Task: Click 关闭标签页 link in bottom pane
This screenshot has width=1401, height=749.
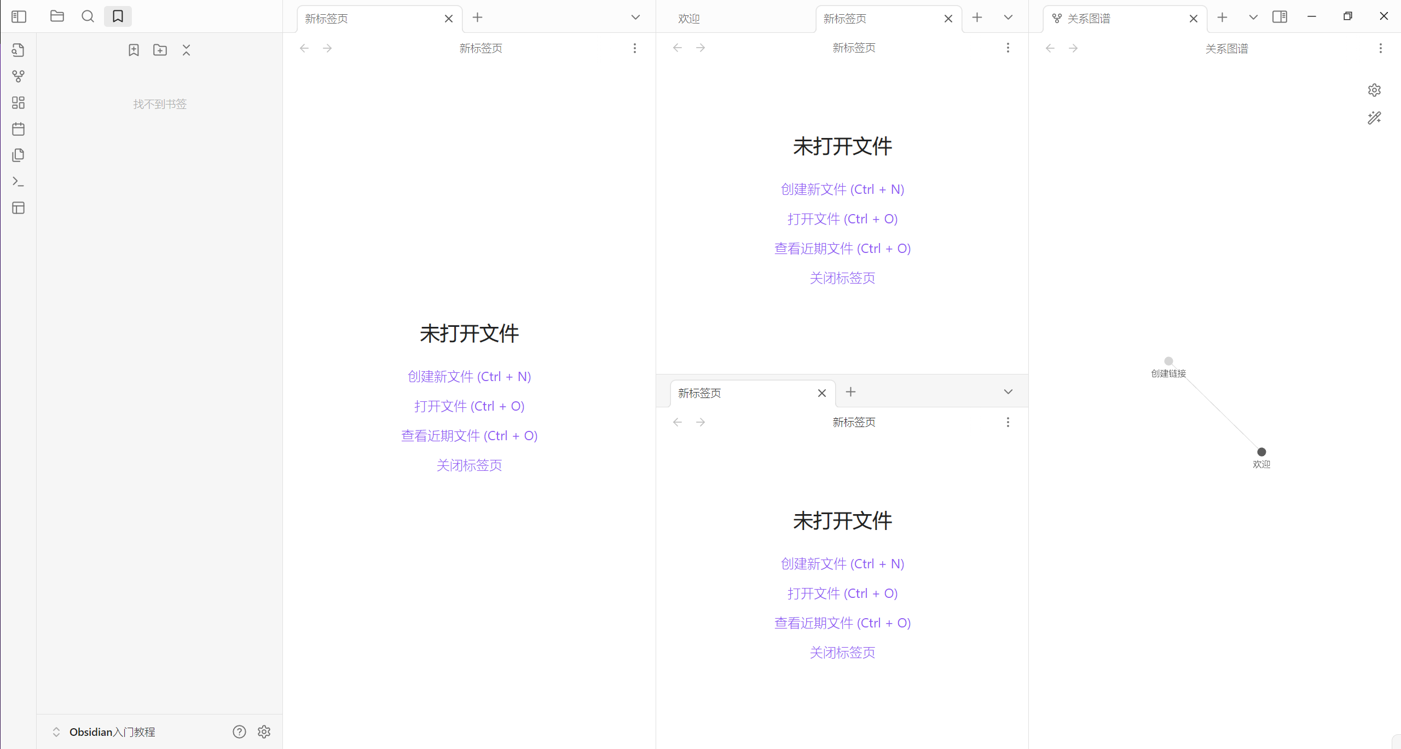Action: click(x=842, y=653)
